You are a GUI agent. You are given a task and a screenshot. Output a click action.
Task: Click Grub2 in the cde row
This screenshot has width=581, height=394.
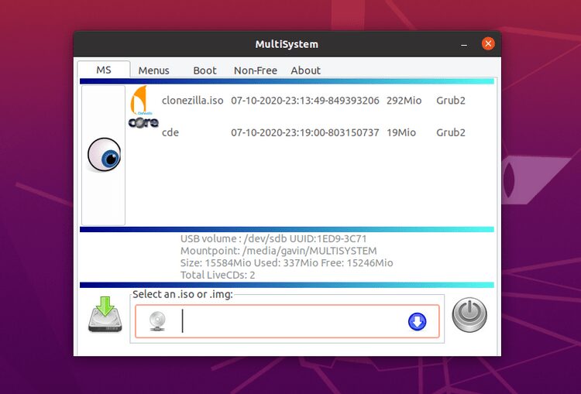(x=451, y=132)
